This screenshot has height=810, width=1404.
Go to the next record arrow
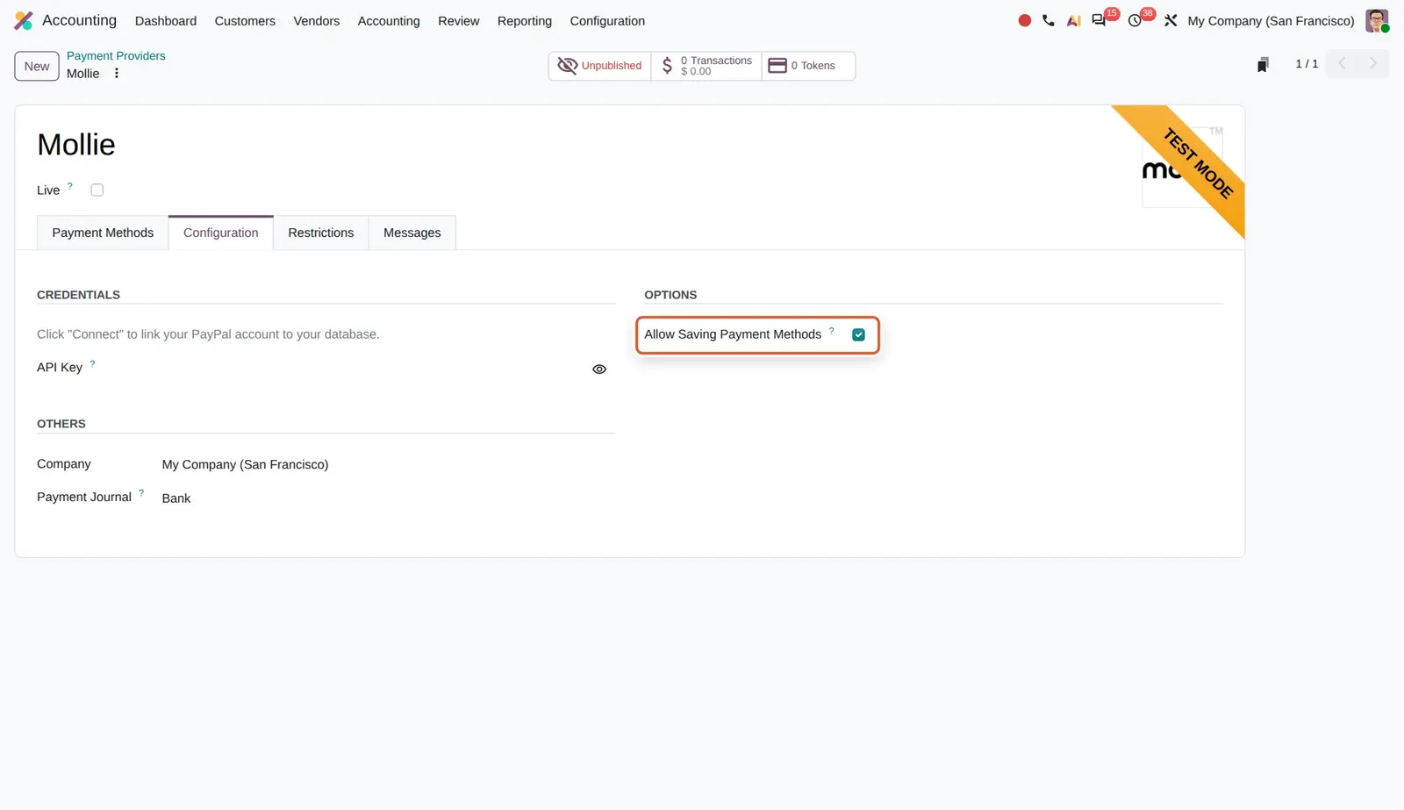(1373, 63)
